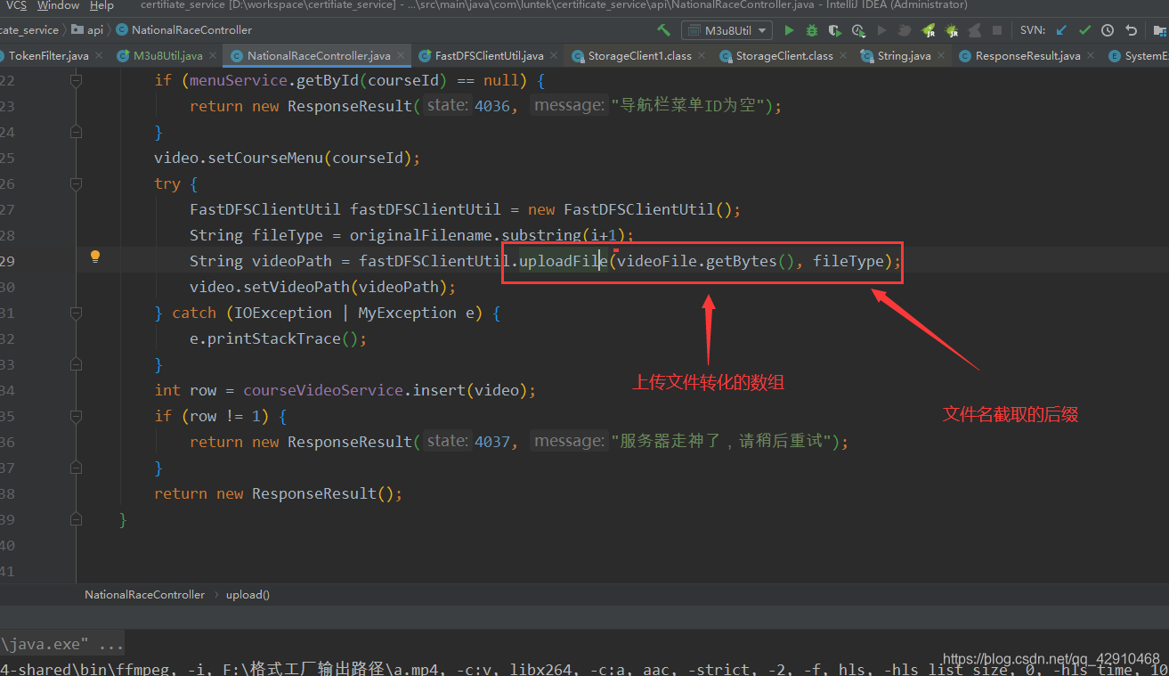
Task: Click the SVN Update Project arrow
Action: coord(1061,30)
